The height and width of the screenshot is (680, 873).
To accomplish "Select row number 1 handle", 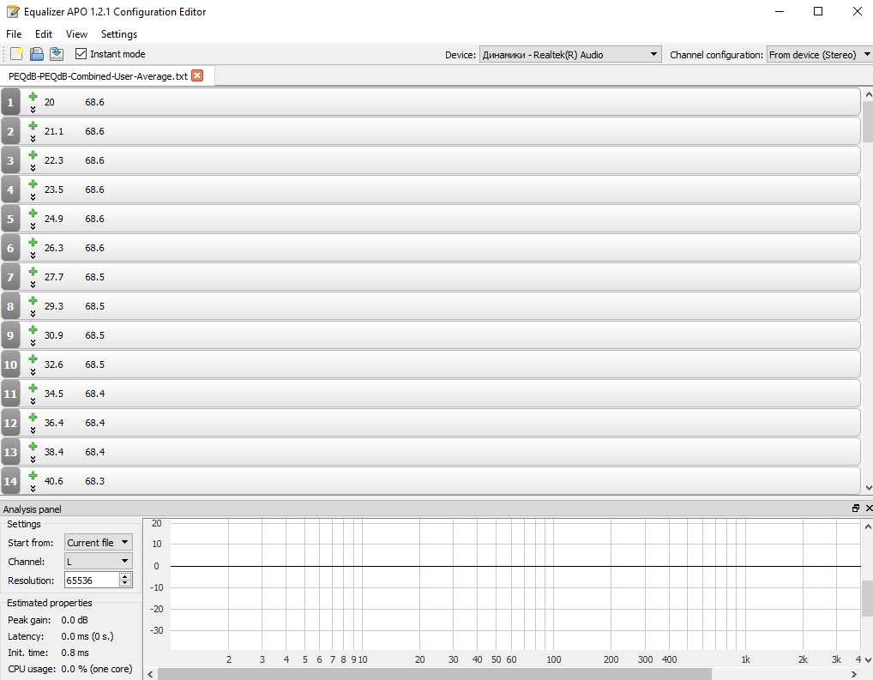I will pos(10,102).
